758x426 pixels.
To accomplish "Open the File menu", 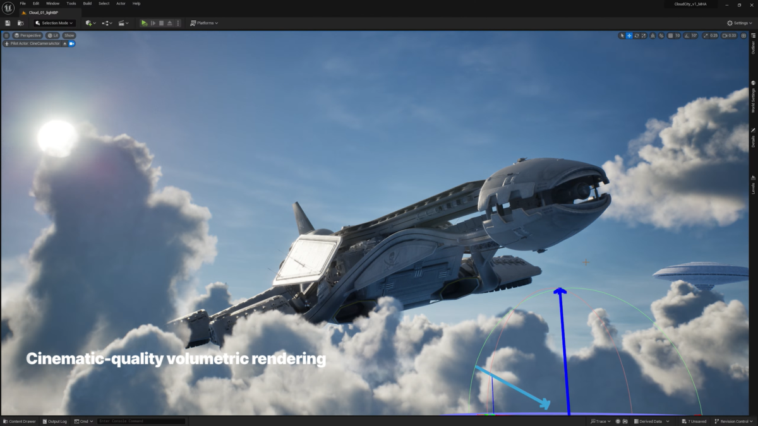I will click(x=23, y=3).
